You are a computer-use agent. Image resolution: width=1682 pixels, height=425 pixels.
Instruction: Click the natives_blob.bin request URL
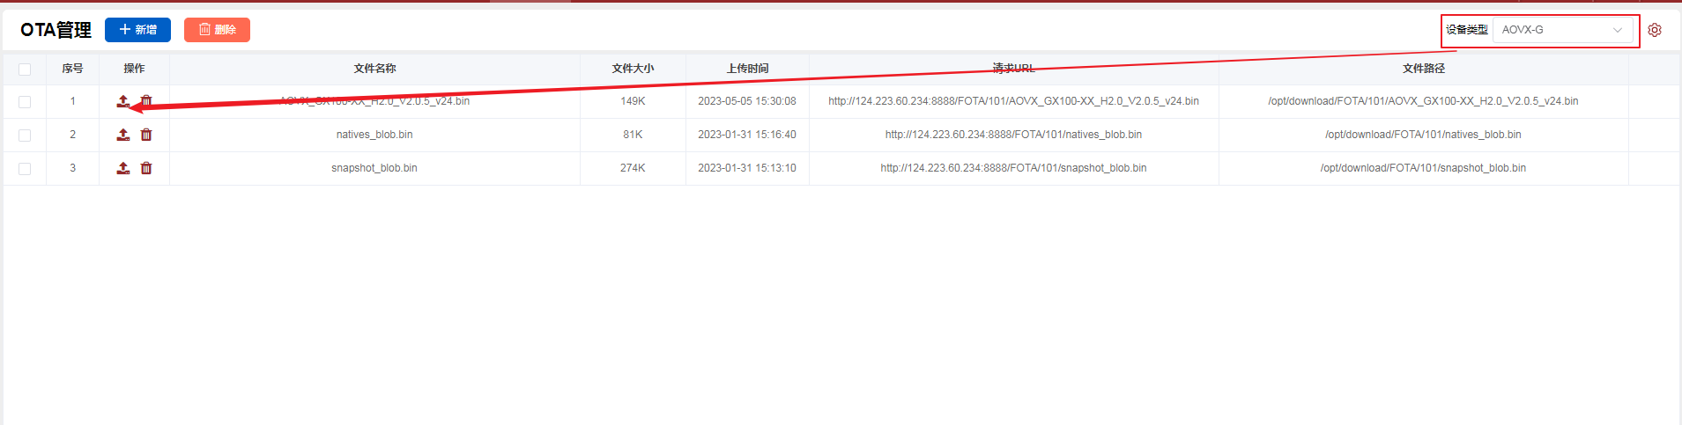tap(1013, 135)
